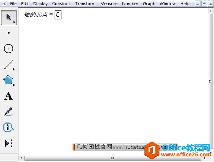Select the Information tool
Screen dimensions: 214x162
click(9, 127)
